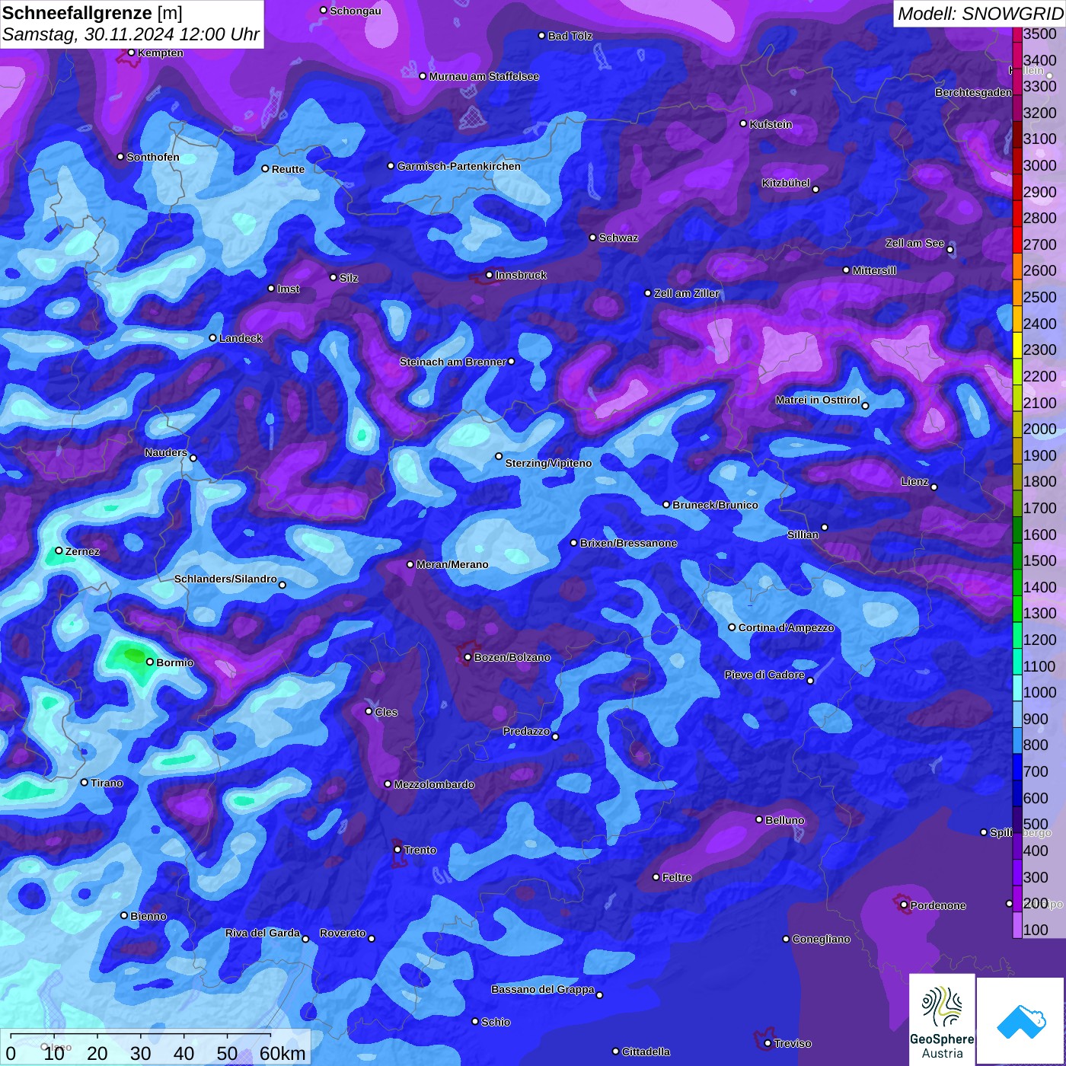This screenshot has width=1066, height=1066.
Task: Click the Modell: SNOWGRID label
Action: (979, 13)
